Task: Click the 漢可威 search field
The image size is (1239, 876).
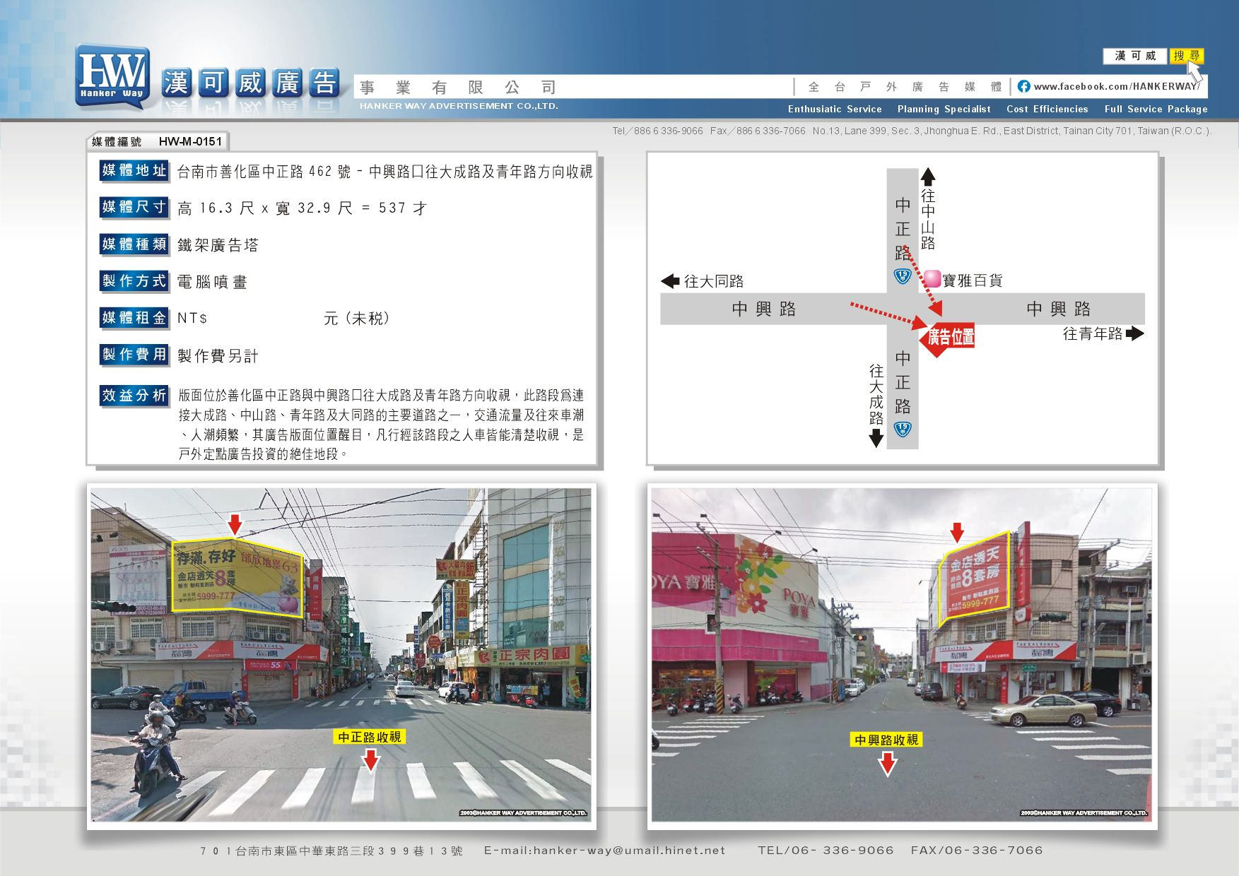Action: pyautogui.click(x=1135, y=56)
